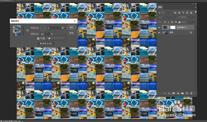Click the scale 100 input field
207x122 pixels.
(x=44, y=34)
